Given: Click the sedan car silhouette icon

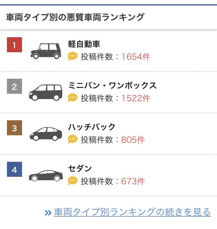Looking at the screenshot, I should tap(46, 176).
